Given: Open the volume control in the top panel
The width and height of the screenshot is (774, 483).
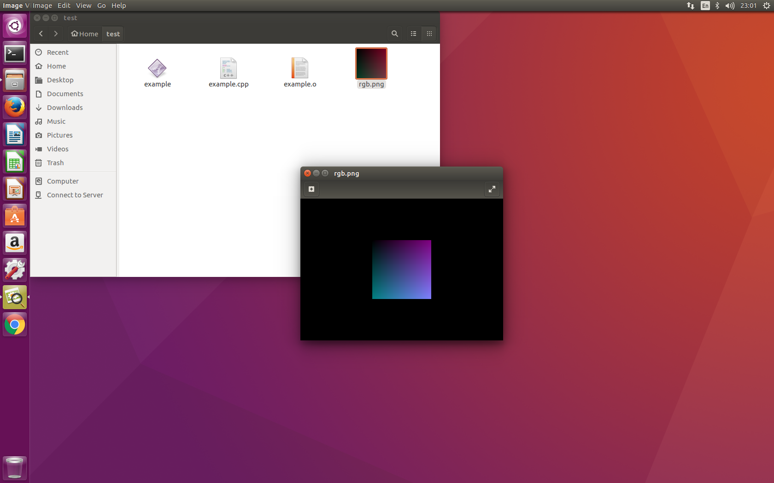Looking at the screenshot, I should click(x=729, y=6).
